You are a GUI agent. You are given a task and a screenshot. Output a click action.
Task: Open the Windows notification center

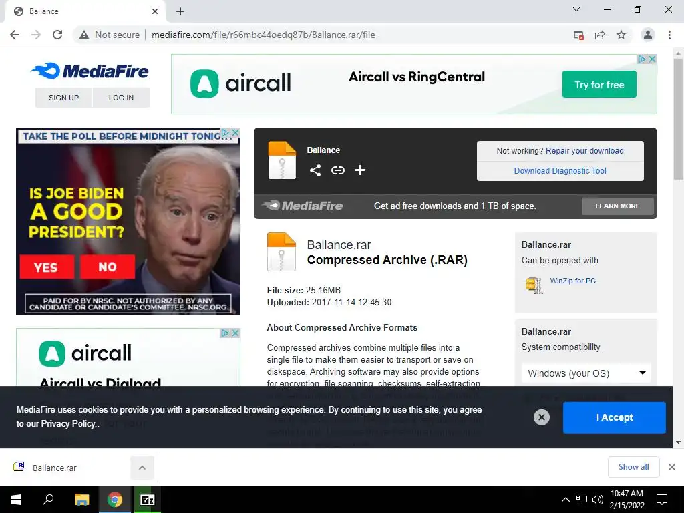[x=662, y=500]
